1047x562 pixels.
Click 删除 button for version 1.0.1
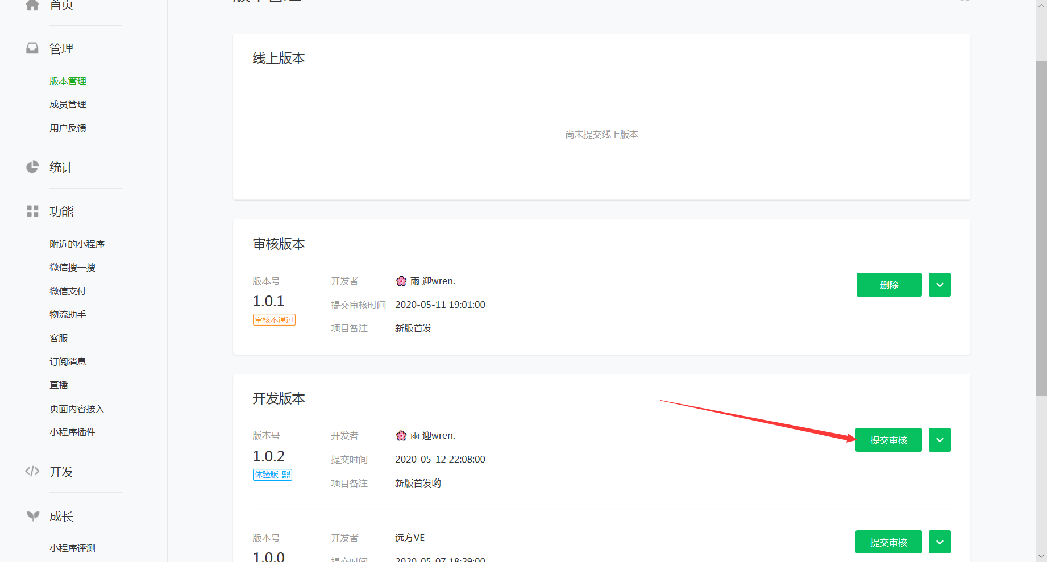(889, 285)
